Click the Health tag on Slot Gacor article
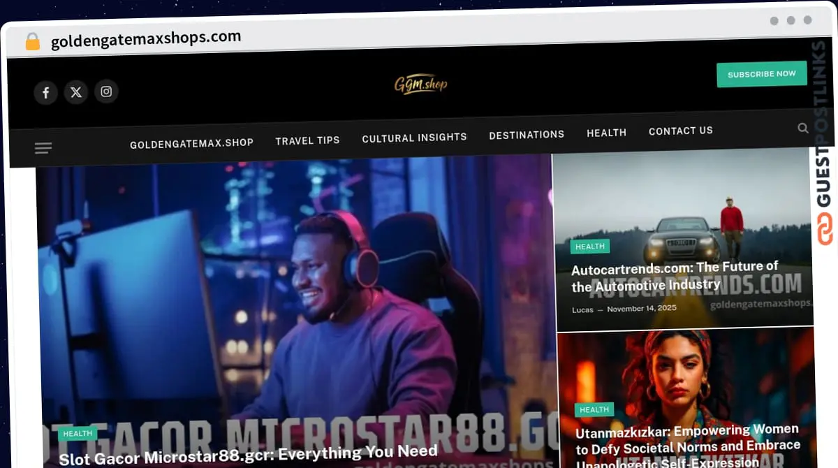Image resolution: width=838 pixels, height=468 pixels. coord(78,434)
